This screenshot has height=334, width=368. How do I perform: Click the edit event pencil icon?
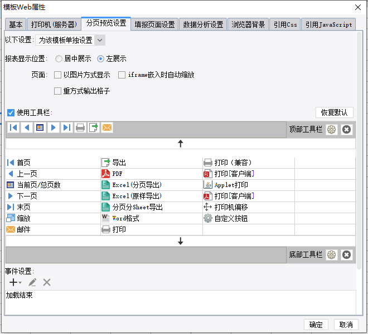pyautogui.click(x=32, y=282)
